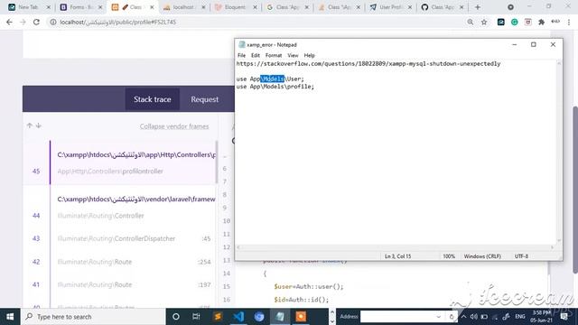Switch to the New Tab browser tab
Screen dimensions: 578x325
tap(28, 7)
